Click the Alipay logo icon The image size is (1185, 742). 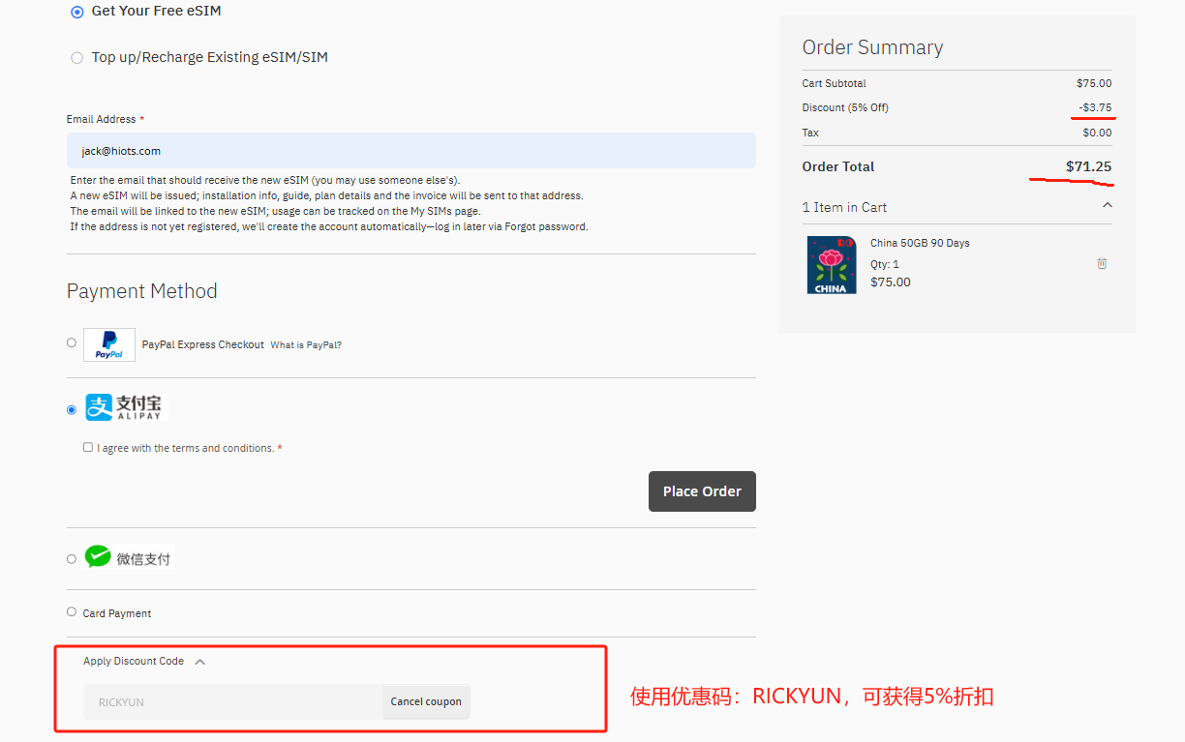[126, 407]
